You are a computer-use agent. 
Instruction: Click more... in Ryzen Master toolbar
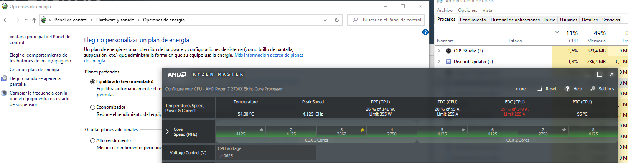click(x=522, y=89)
